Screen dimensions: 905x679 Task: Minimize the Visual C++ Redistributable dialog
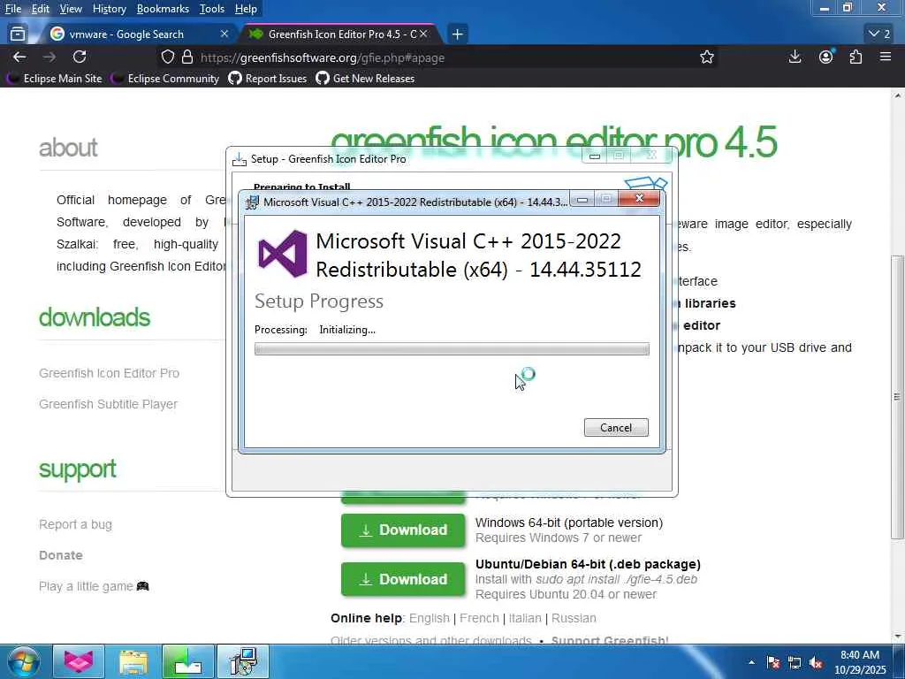click(x=582, y=200)
